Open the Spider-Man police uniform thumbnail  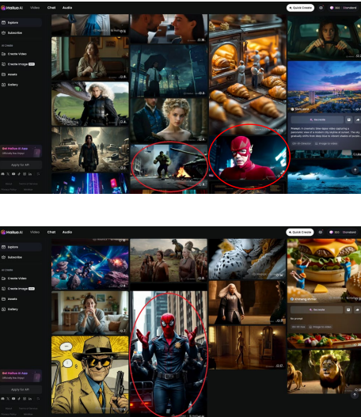click(169, 354)
